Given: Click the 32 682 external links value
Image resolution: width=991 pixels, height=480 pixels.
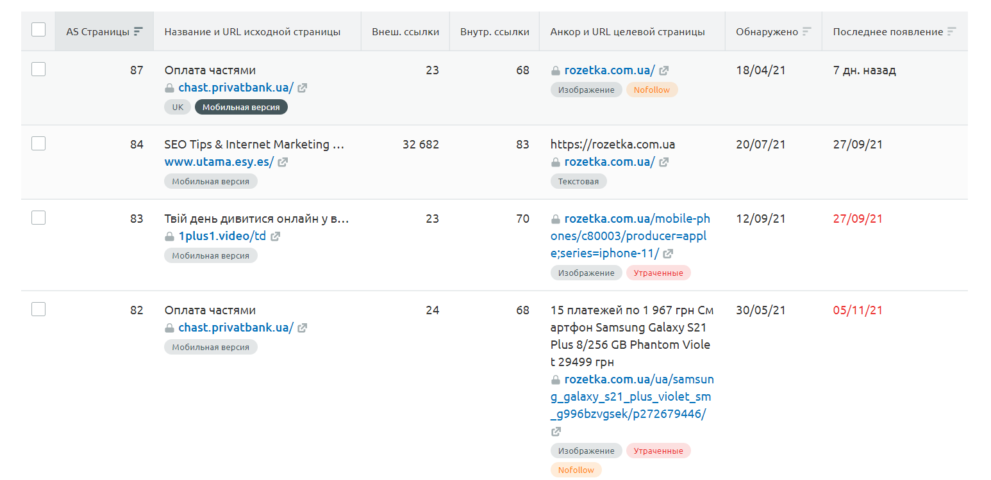Looking at the screenshot, I should 421,144.
